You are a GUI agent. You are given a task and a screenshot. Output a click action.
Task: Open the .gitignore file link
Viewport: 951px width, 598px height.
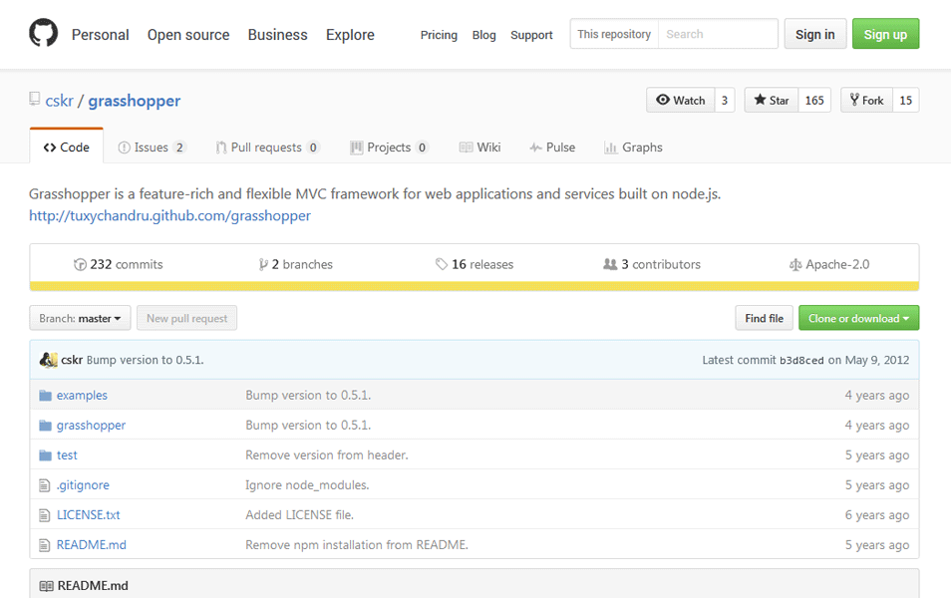83,485
